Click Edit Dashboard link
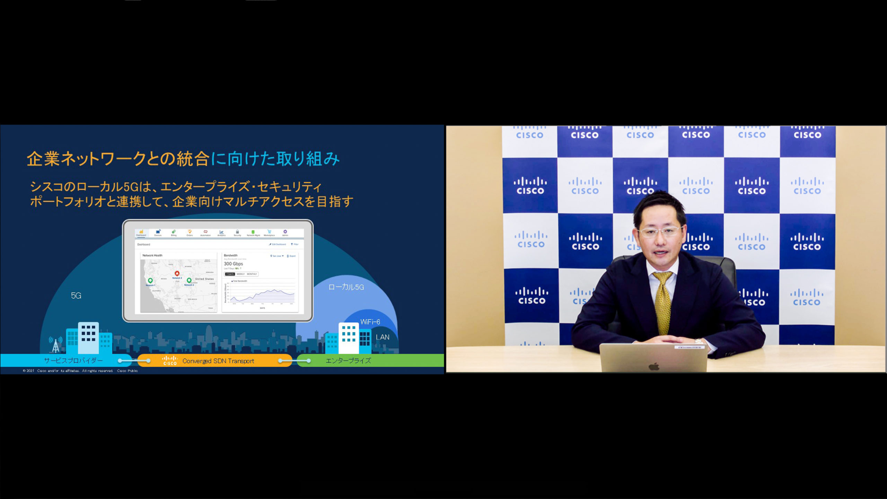Viewport: 887px width, 499px height. (278, 244)
